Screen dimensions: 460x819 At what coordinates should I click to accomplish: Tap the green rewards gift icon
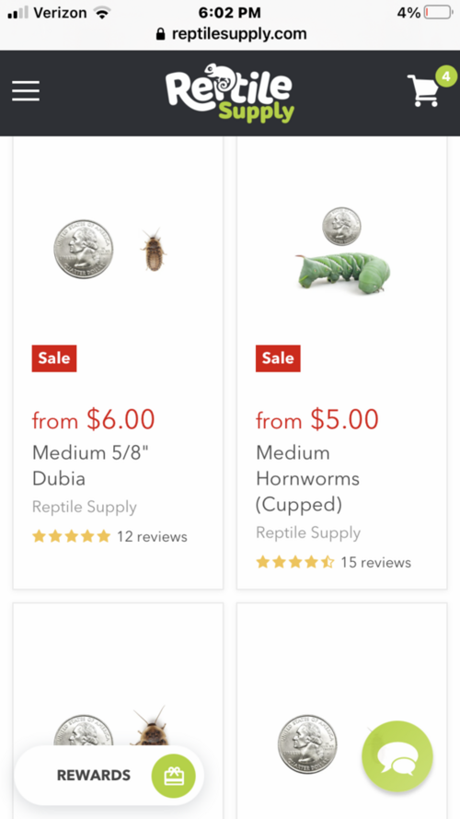click(173, 776)
